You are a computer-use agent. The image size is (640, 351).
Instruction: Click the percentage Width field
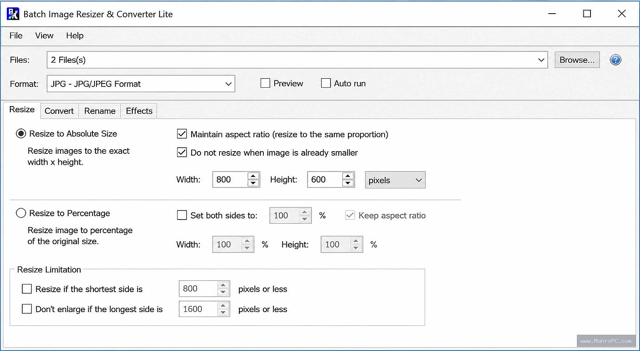point(227,244)
